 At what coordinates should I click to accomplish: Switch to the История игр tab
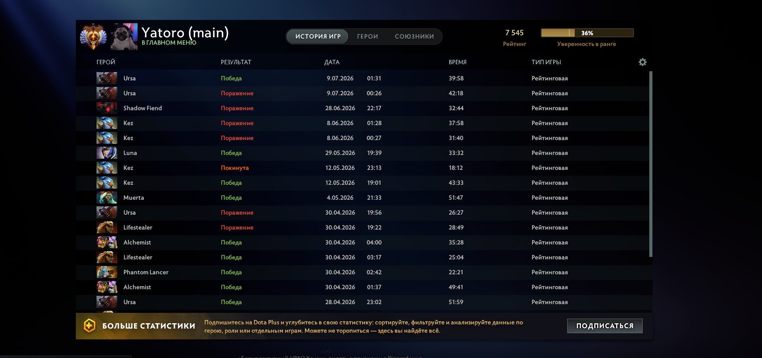pos(318,36)
